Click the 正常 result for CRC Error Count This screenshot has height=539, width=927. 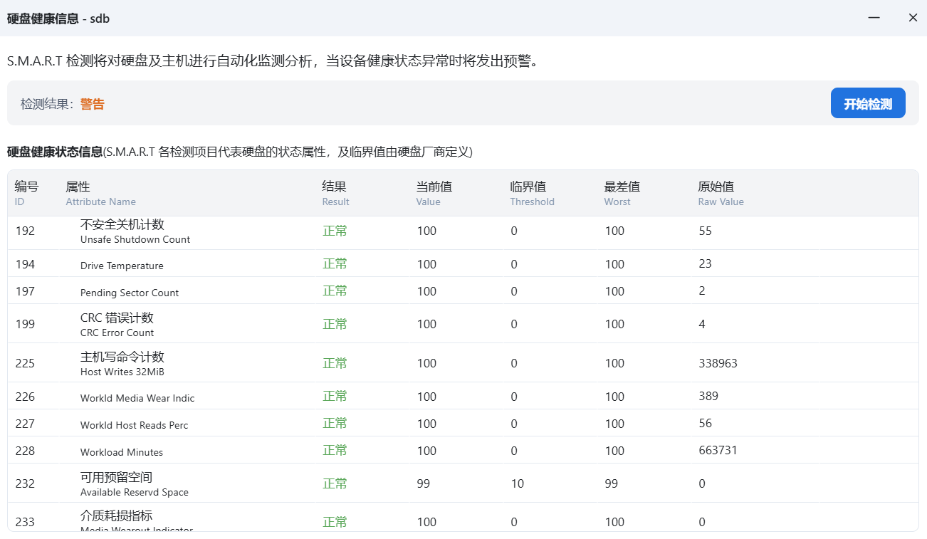(335, 323)
